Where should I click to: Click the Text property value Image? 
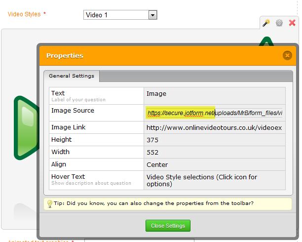pos(156,93)
